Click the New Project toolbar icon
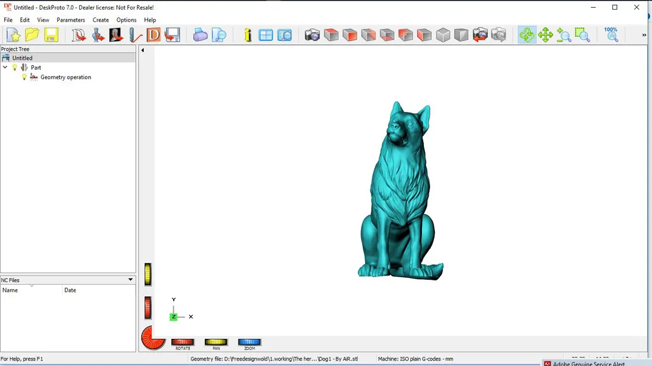The width and height of the screenshot is (652, 366). 13,35
